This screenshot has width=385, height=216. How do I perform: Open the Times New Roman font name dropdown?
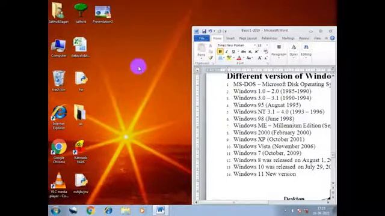254,46
